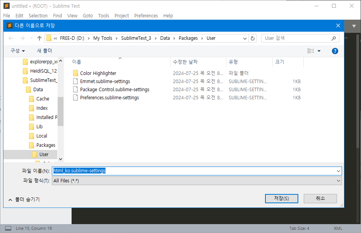The image size is (361, 233).
Task: Open the Edit menu in Sublime Text
Action: tap(19, 15)
